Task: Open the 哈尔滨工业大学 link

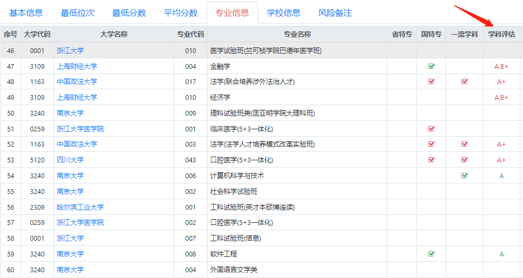Action: 80,207
